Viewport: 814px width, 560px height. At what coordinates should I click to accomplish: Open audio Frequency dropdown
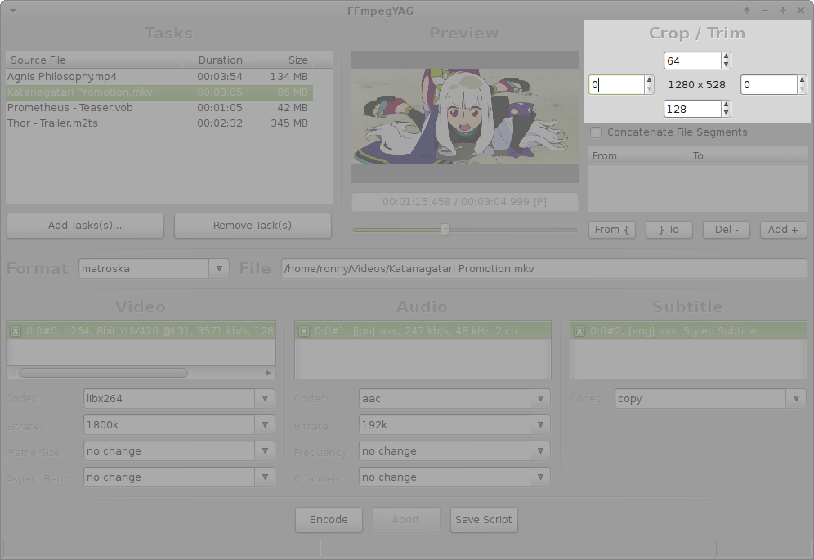pyautogui.click(x=540, y=451)
